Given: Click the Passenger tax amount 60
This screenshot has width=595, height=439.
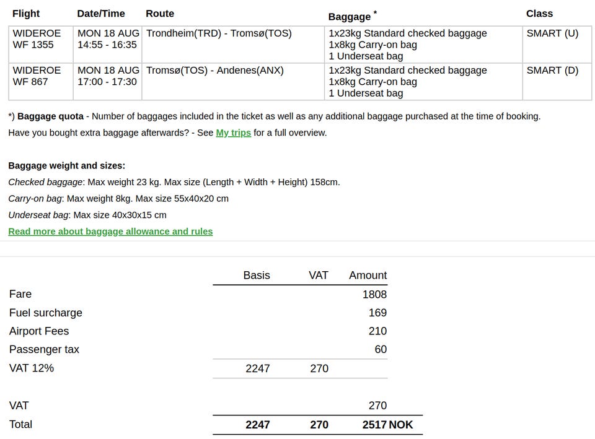Looking at the screenshot, I should 381,350.
